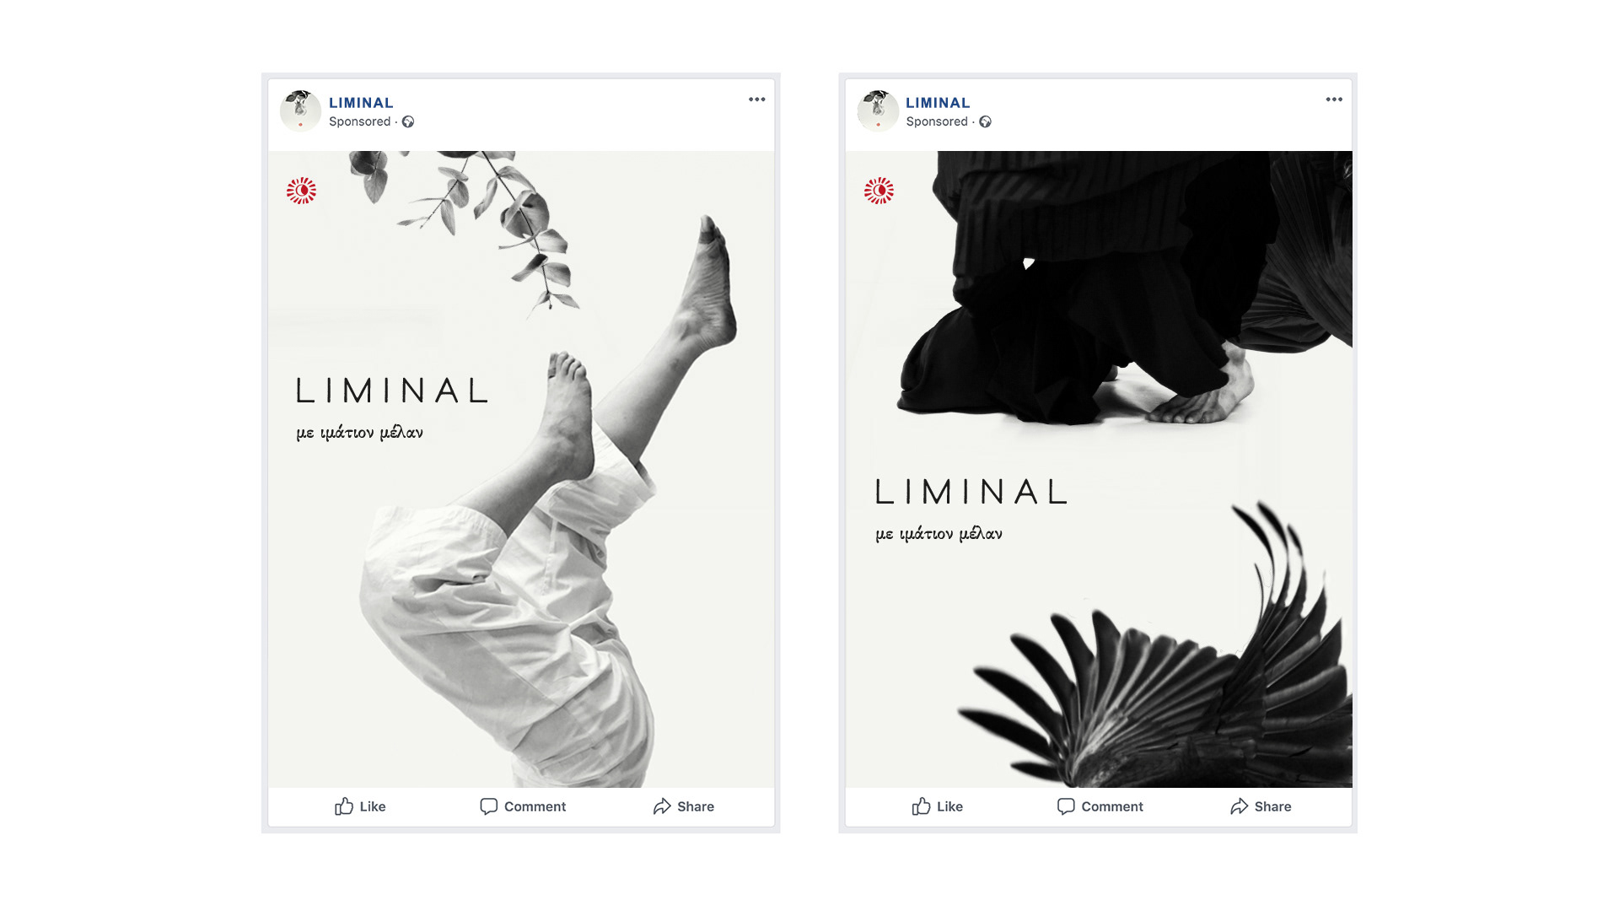This screenshot has height=911, width=1619.
Task: Like the right post with thumbs-up
Action: tap(937, 806)
